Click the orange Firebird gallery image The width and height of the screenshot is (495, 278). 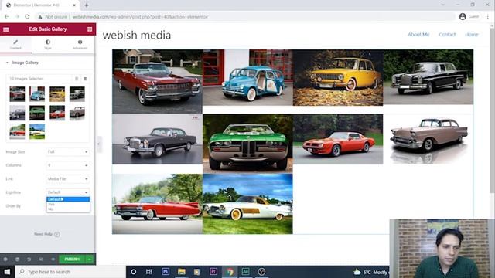coord(338,139)
